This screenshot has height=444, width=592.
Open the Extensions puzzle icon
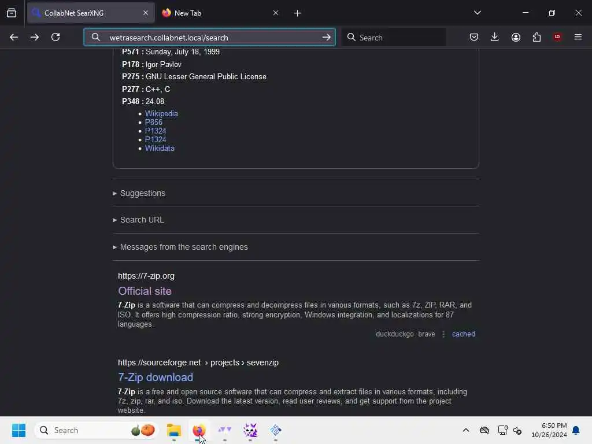tap(536, 37)
